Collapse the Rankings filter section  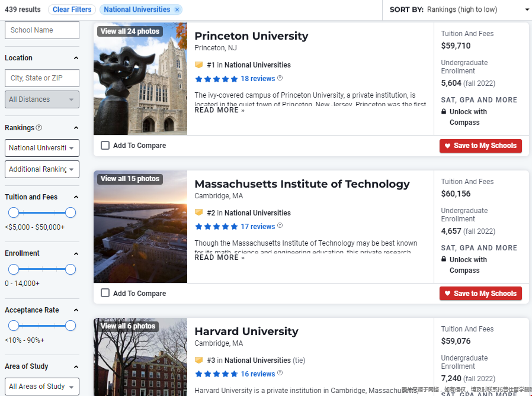point(76,128)
